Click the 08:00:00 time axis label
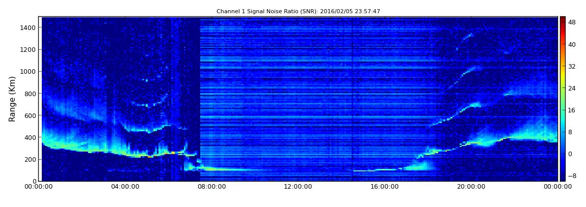The width and height of the screenshot is (586, 207). 211,187
